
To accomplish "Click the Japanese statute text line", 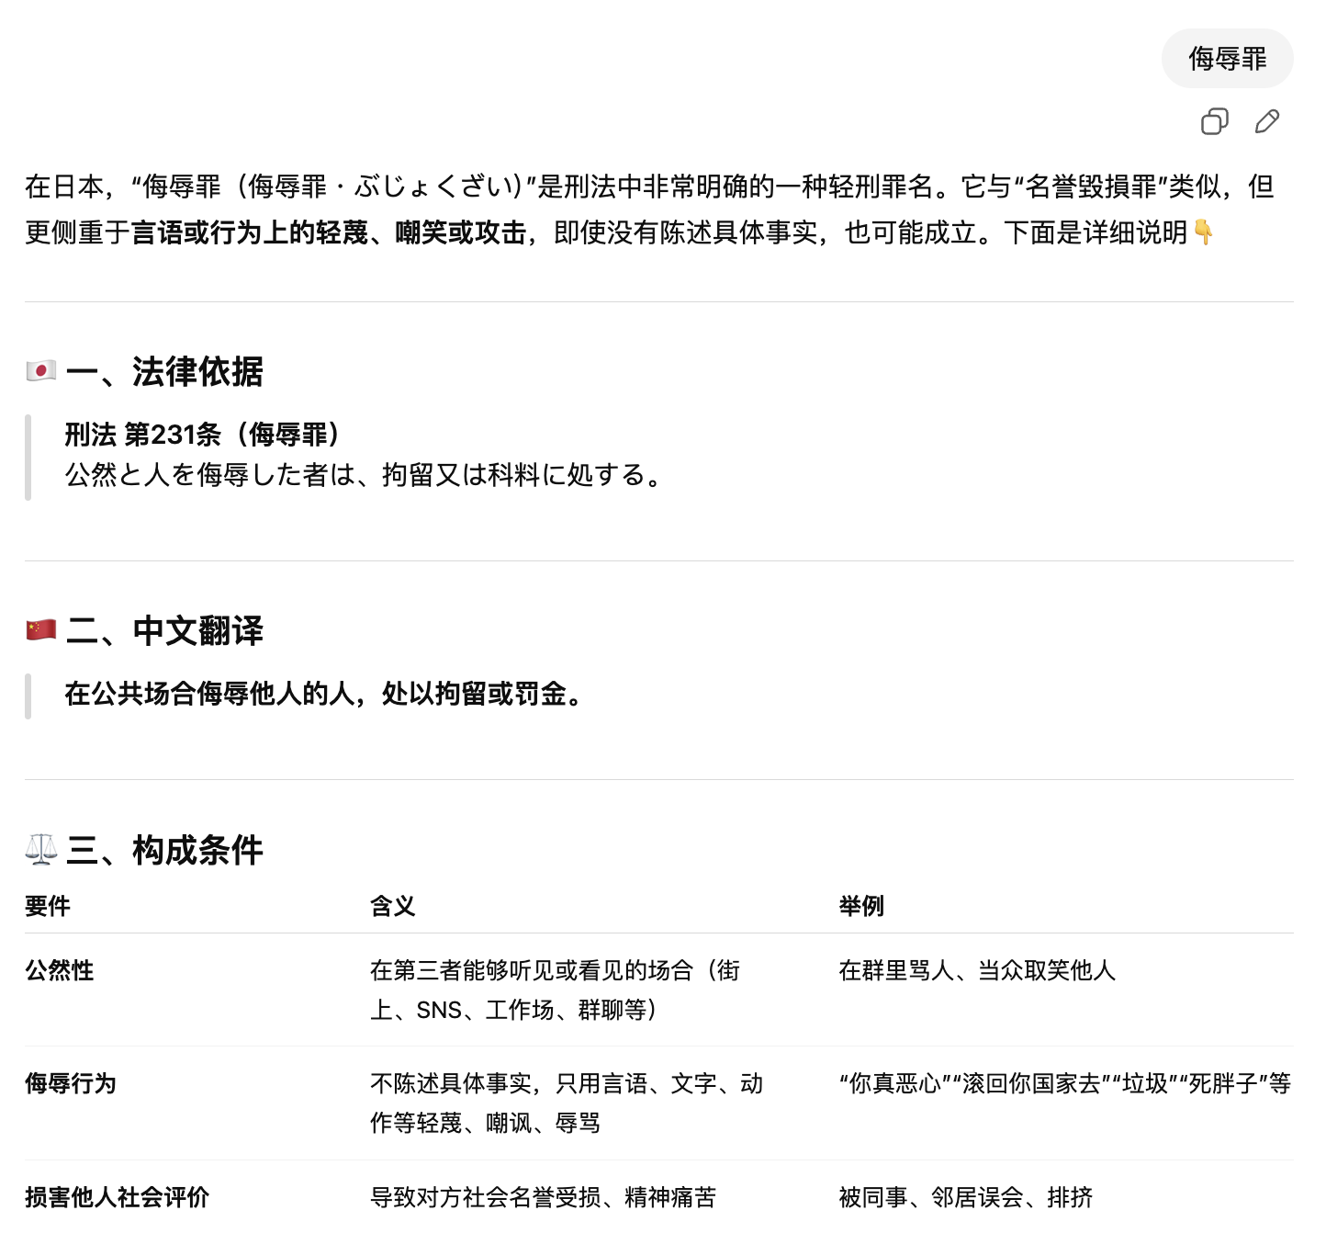I will (363, 475).
